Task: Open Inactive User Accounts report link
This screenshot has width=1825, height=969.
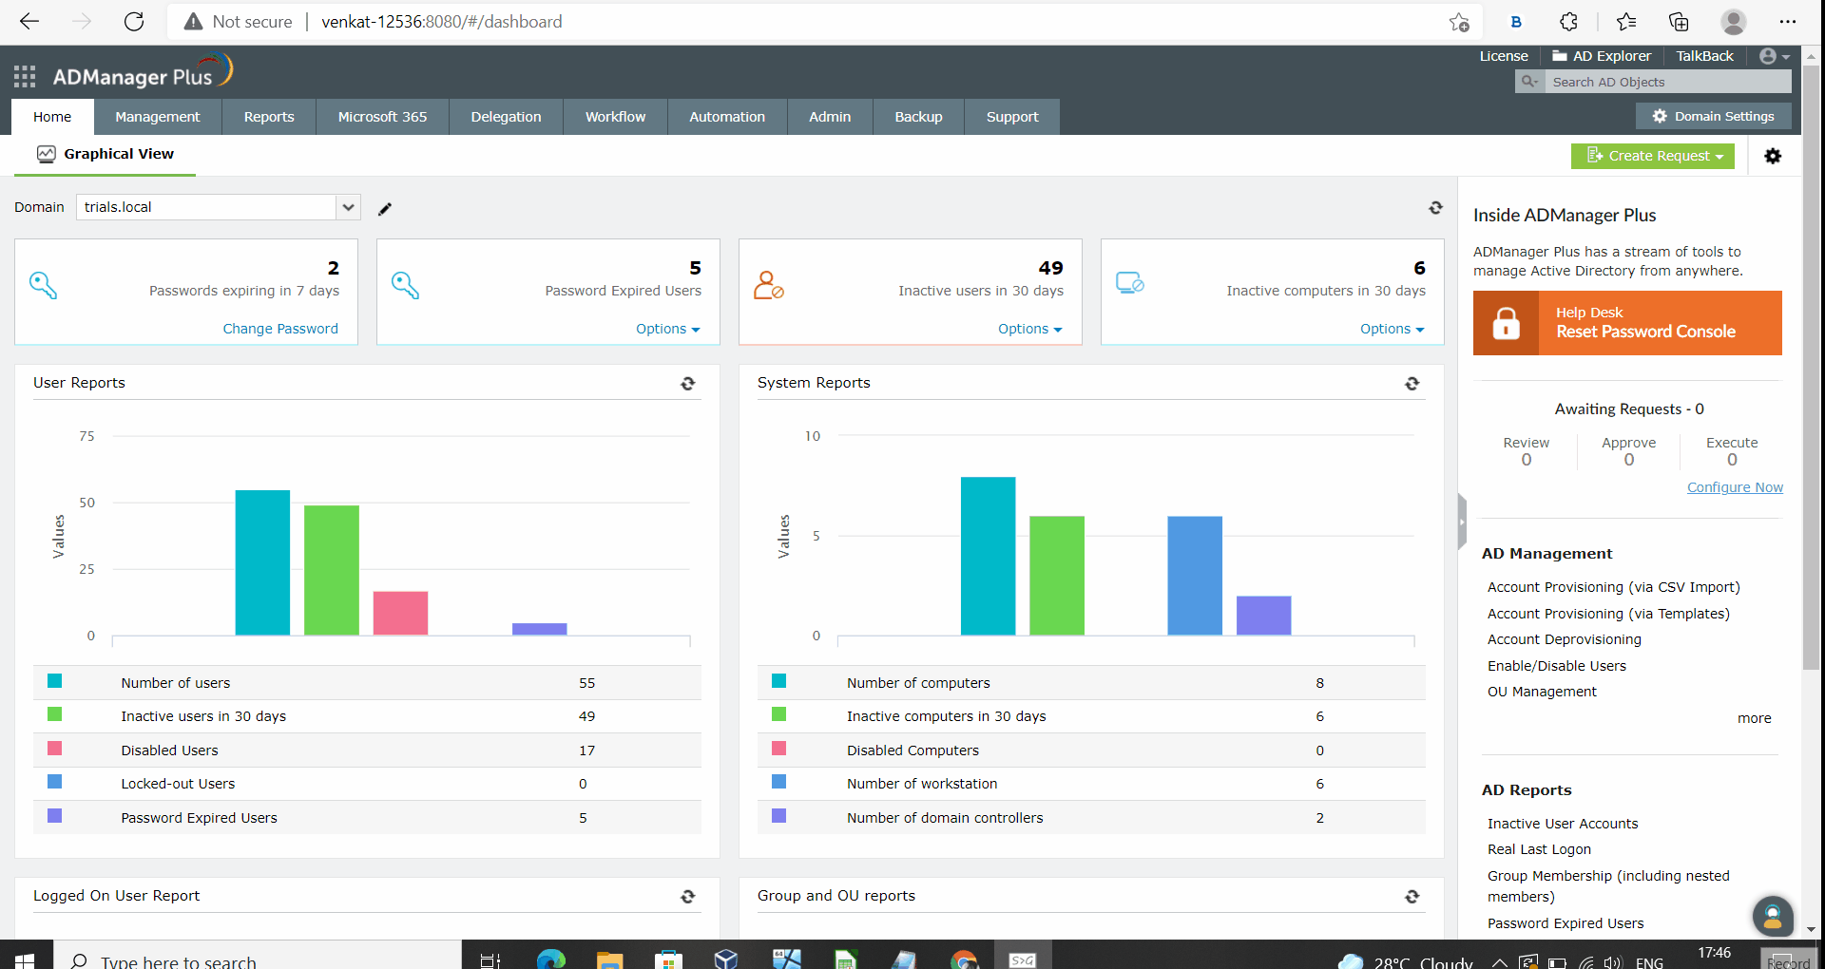Action: click(x=1563, y=824)
